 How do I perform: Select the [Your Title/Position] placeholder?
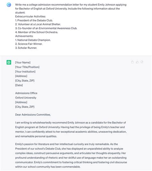[x=27, y=67]
